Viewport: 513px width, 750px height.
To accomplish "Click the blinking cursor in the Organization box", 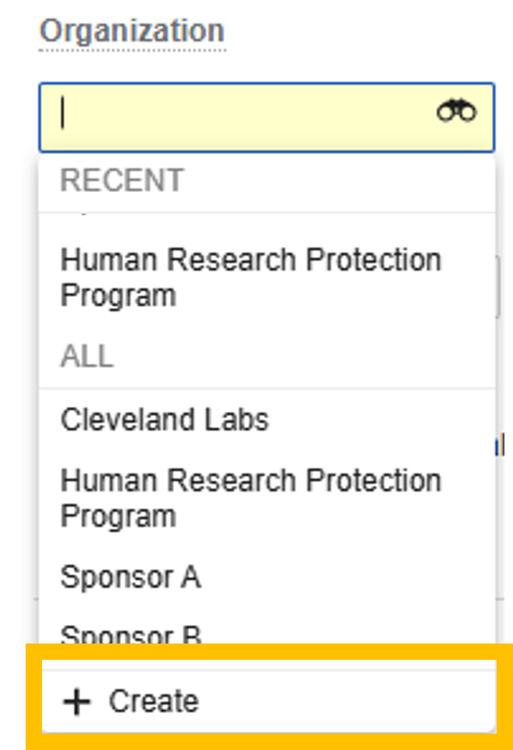I will pos(64,115).
